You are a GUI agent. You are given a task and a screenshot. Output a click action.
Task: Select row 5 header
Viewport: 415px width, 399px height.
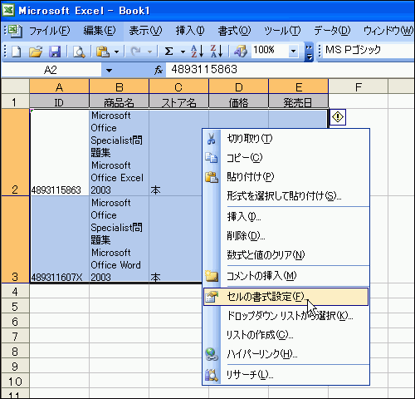click(x=15, y=307)
